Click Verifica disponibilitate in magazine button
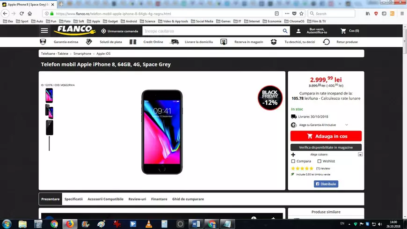Viewport: 407px width, 229px height. coord(326,148)
